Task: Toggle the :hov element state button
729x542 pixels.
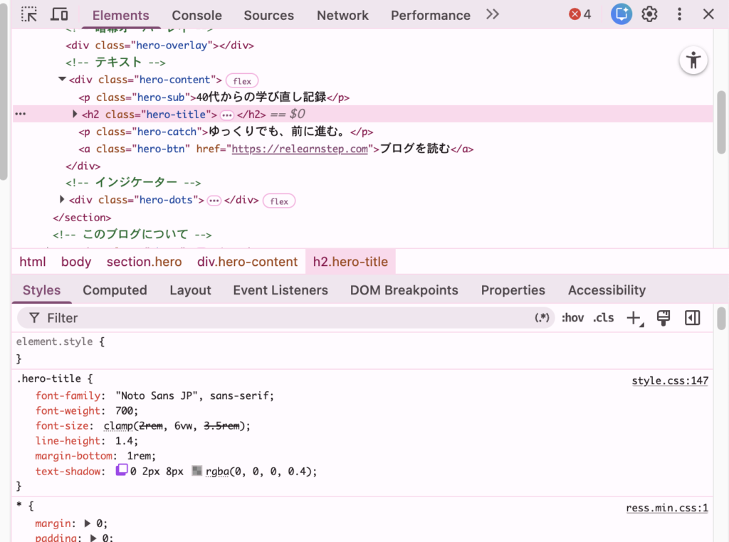Action: click(572, 318)
